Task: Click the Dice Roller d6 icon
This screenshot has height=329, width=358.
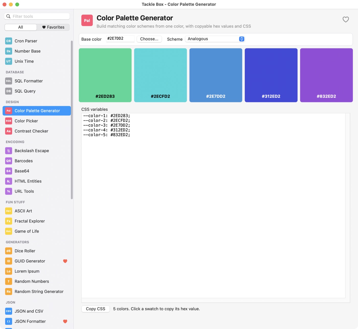Action: (8, 251)
